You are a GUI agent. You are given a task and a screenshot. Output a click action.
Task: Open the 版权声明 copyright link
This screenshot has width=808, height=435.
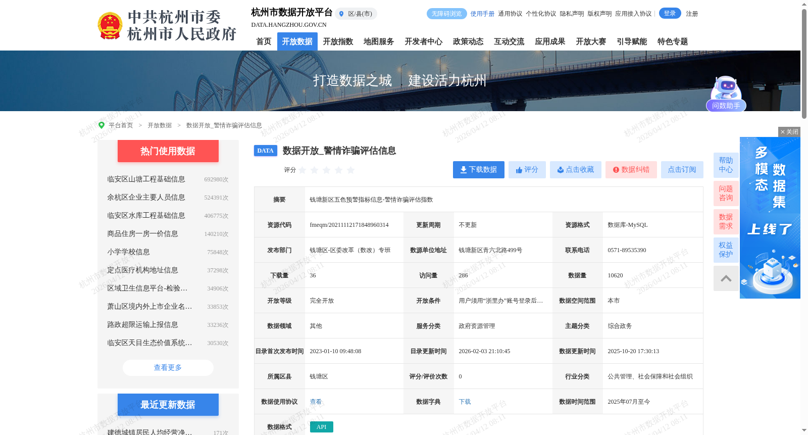599,14
